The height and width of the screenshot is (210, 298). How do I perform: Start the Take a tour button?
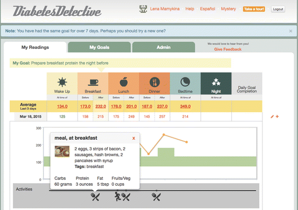click(254, 9)
